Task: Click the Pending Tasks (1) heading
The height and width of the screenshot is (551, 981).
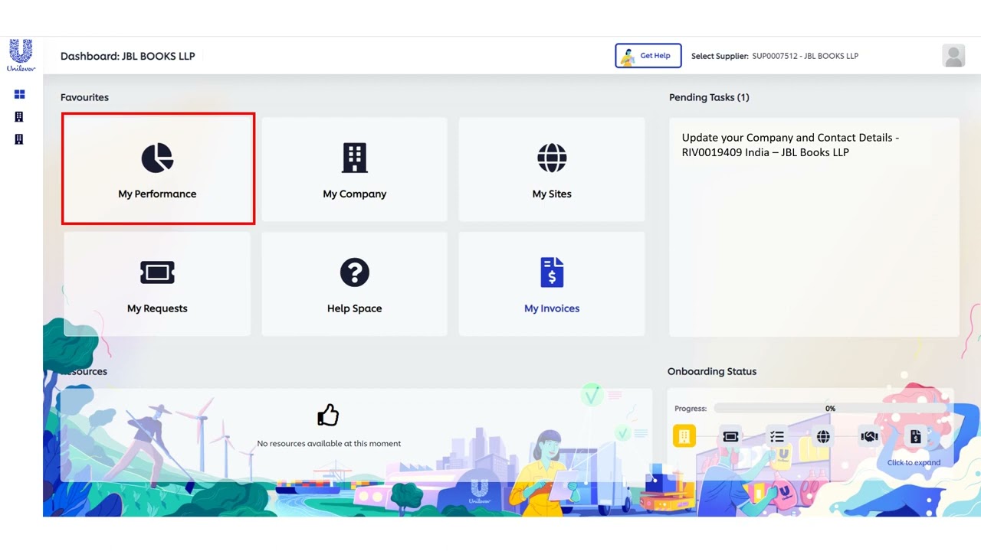Action: (x=709, y=97)
